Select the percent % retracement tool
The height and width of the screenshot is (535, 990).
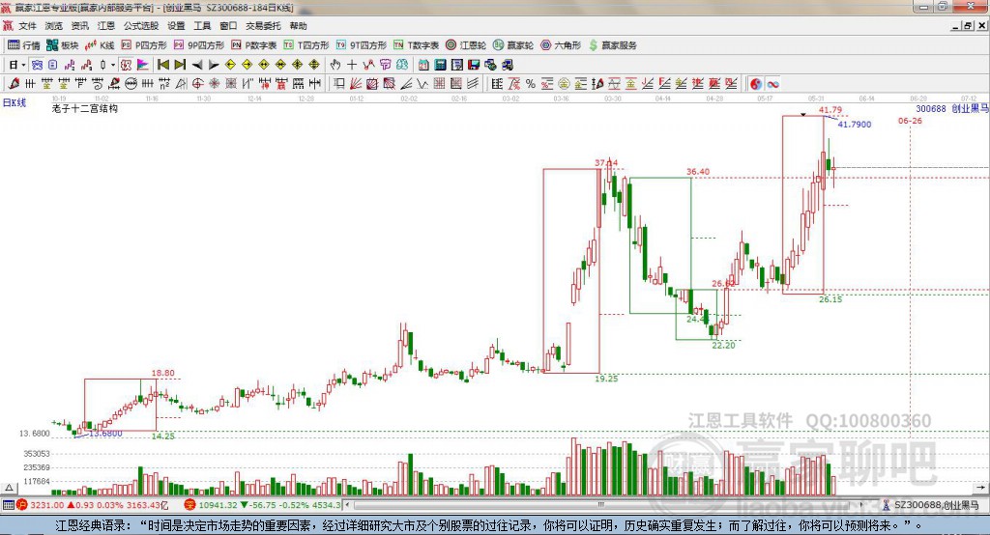[531, 83]
